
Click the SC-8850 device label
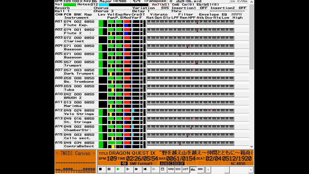(x=238, y=164)
